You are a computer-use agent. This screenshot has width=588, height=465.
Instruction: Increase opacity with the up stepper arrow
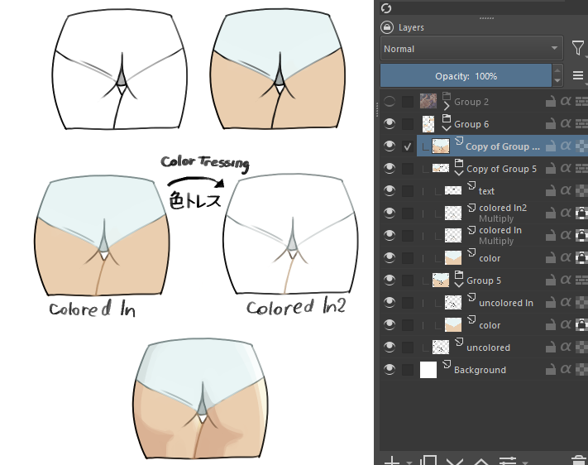point(557,70)
